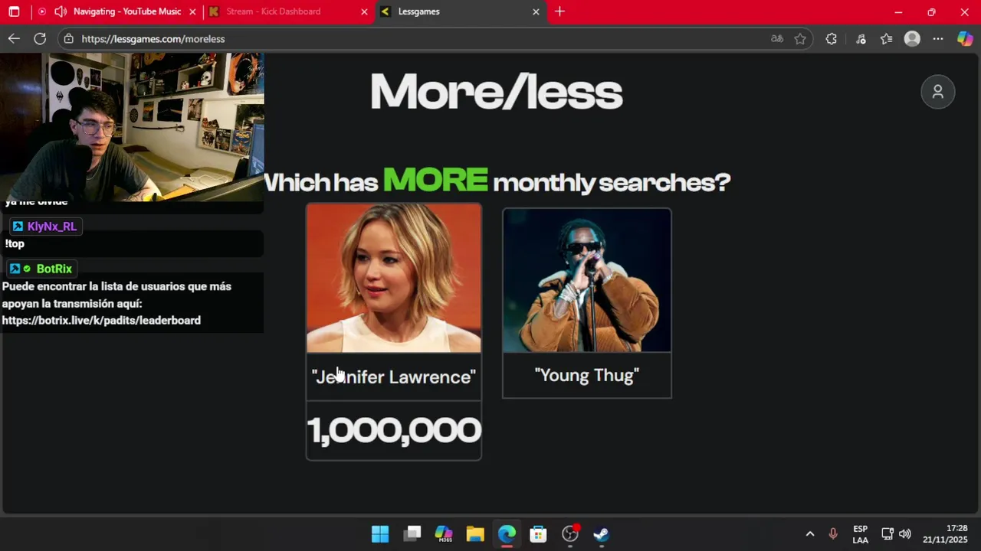
Task: Click the KlyNx_RL chat username
Action: 52,227
